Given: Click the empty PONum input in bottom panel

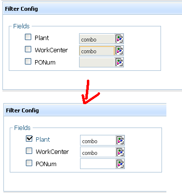Looking at the screenshot, I should 98,164.
